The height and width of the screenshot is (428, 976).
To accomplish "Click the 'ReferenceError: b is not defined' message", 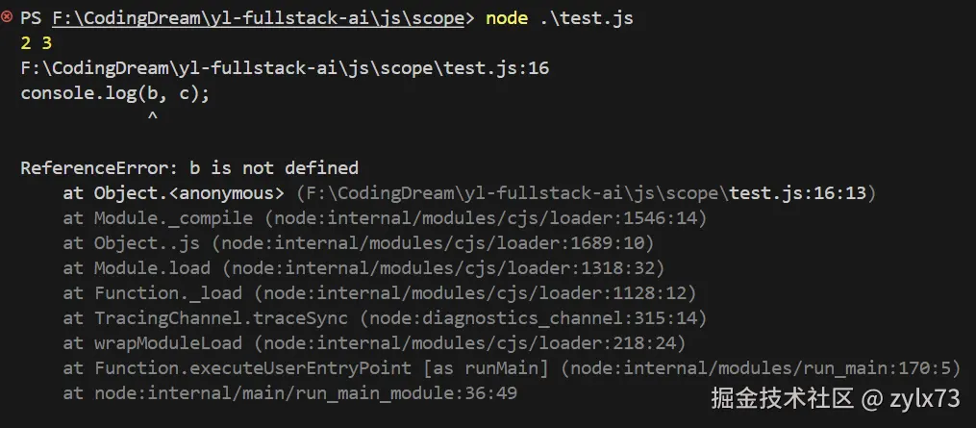I will pos(189,168).
